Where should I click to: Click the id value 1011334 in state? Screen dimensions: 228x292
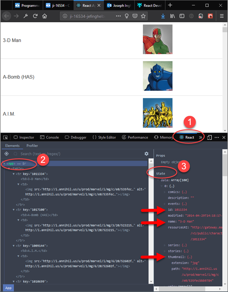181,210
